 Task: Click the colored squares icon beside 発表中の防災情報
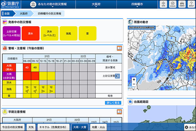[x=5, y=22]
